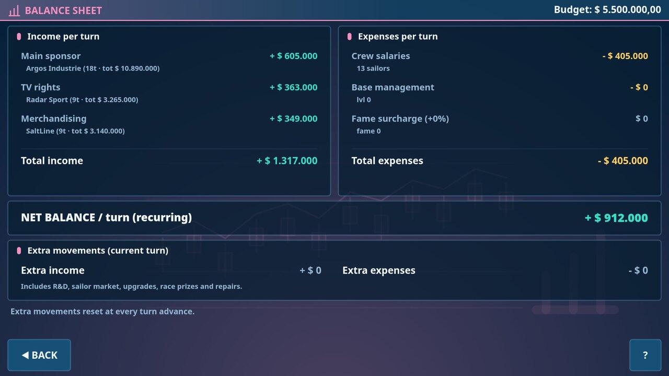This screenshot has width=669, height=376.
Task: Click the Base management - $ 0 amount
Action: [x=639, y=87]
